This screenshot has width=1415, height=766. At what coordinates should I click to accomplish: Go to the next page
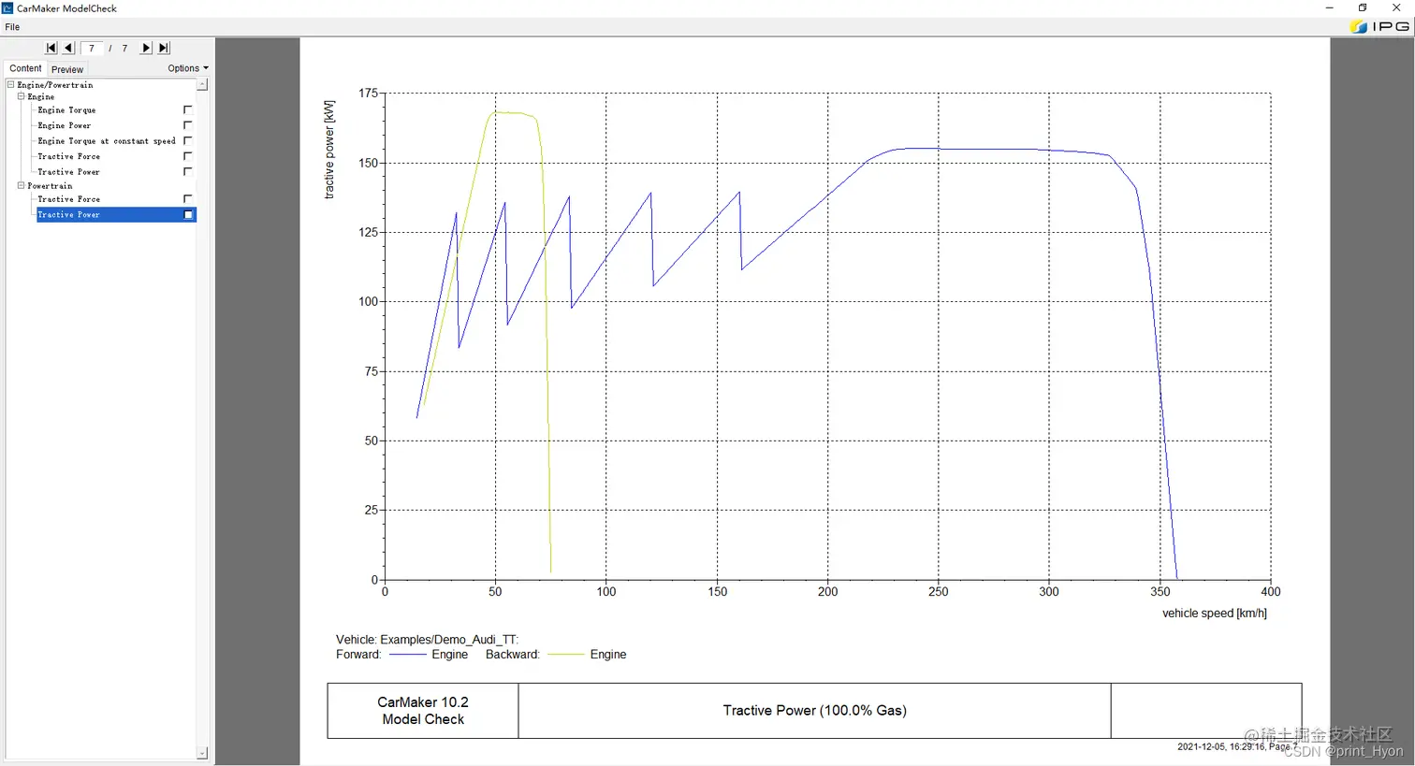click(x=146, y=48)
